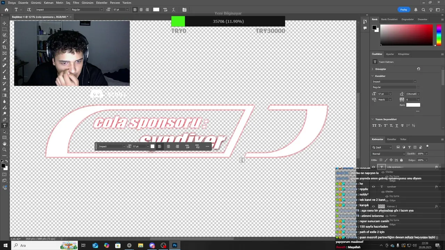Image resolution: width=445 pixels, height=250 pixels.
Task: Left align text in top options bar
Action: (135, 10)
